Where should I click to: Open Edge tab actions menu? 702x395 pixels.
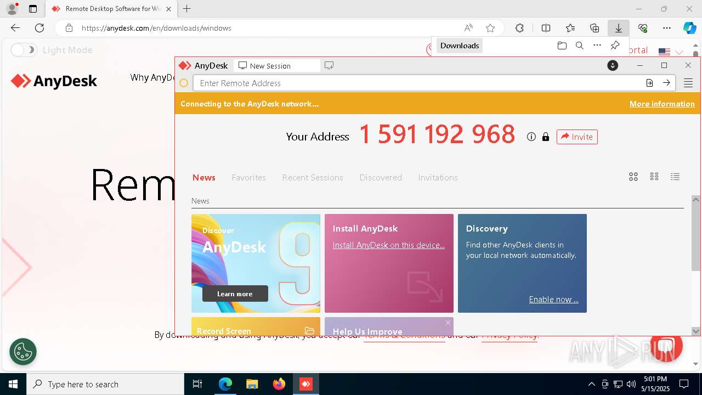coord(33,9)
